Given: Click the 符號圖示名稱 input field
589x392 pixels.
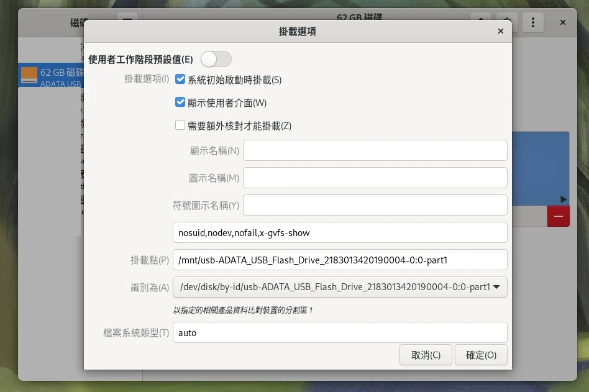Looking at the screenshot, I should click(375, 205).
